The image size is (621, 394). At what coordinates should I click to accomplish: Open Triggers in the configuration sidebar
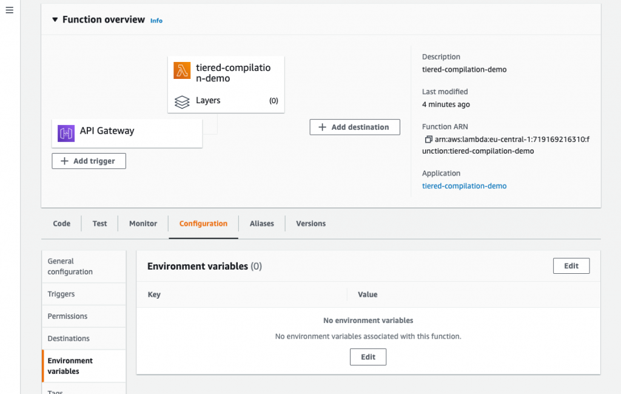[84, 294]
